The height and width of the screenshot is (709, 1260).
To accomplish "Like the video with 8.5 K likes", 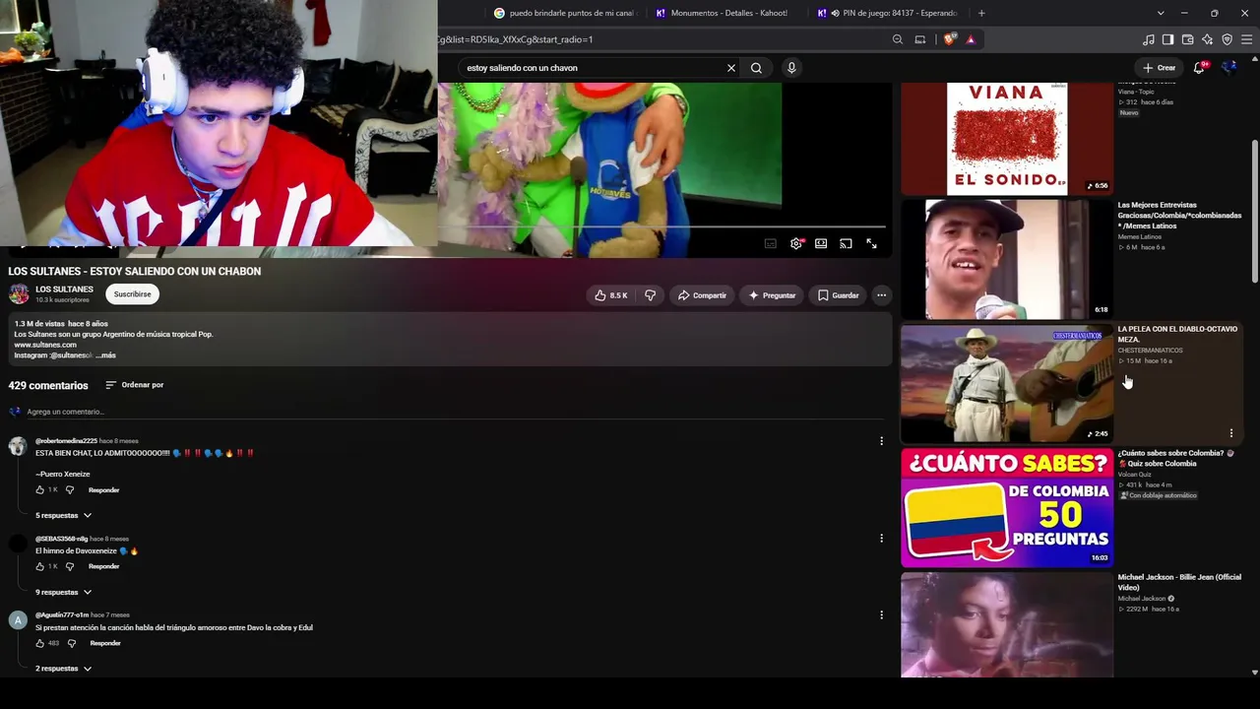I will pyautogui.click(x=610, y=295).
